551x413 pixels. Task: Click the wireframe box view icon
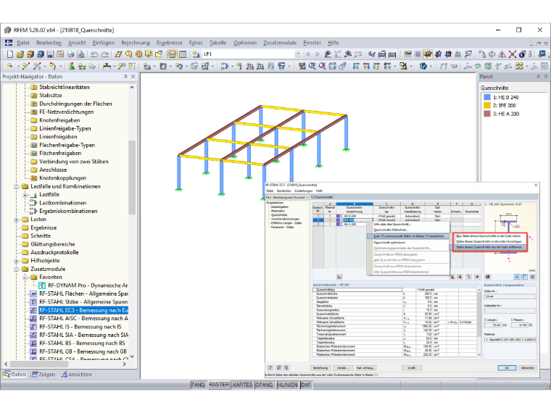point(333,66)
